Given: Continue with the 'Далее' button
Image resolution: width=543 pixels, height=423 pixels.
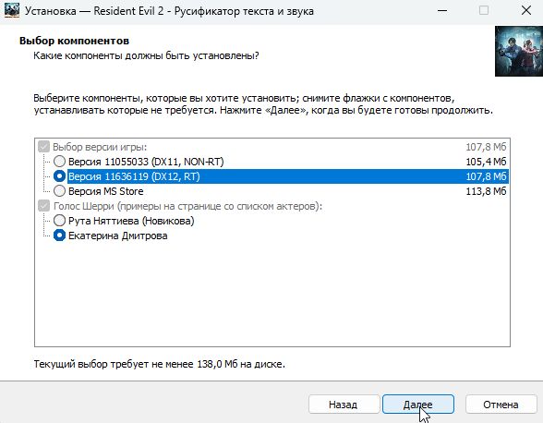Looking at the screenshot, I should (418, 405).
